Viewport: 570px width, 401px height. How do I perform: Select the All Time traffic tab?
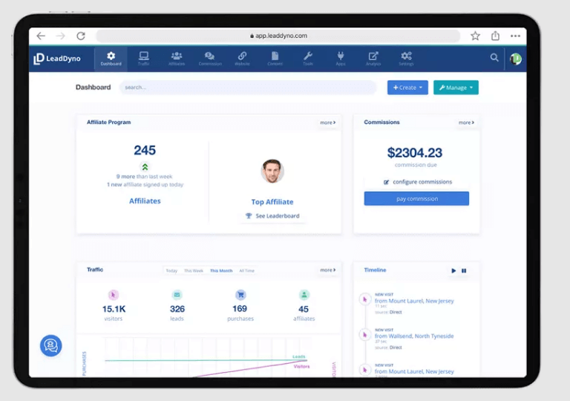[x=247, y=271]
